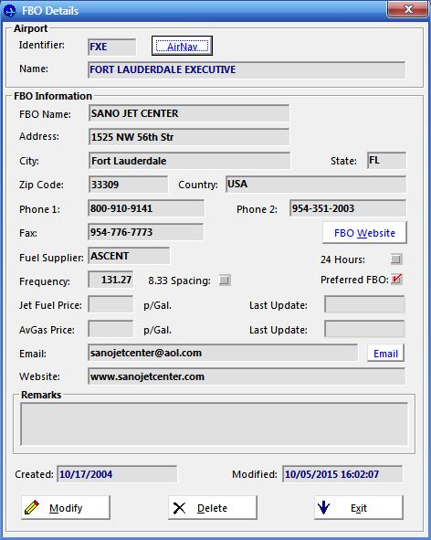Click into the Remarks text area
Image resolution: width=431 pixels, height=540 pixels.
(x=214, y=424)
